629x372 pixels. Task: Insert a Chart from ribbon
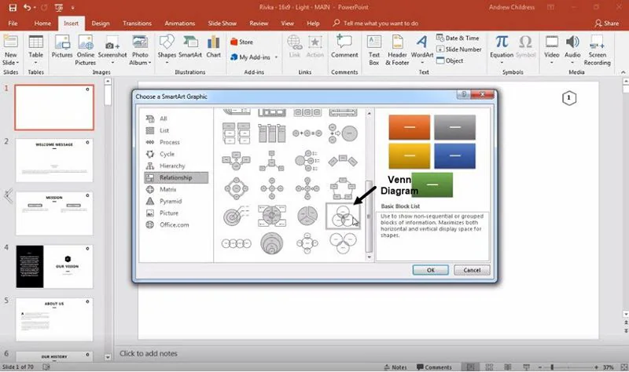(x=213, y=47)
